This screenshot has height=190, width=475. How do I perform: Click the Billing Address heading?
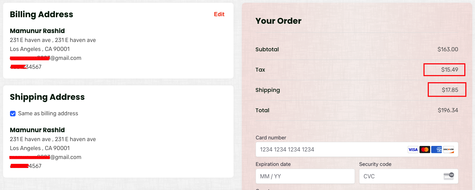click(41, 14)
